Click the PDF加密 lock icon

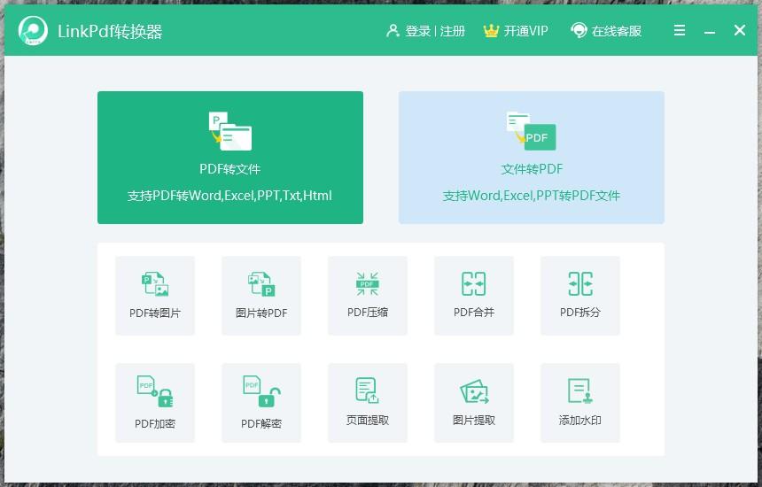coord(155,391)
